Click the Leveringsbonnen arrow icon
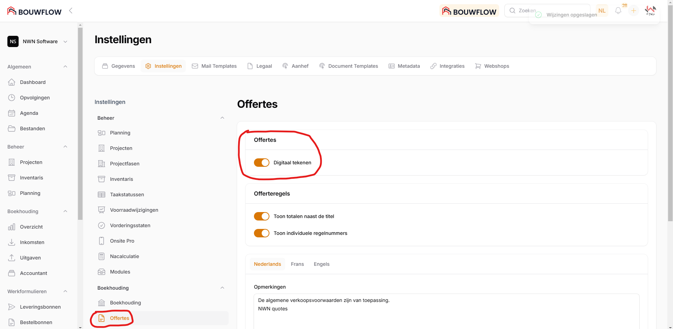The image size is (673, 329). (12, 307)
